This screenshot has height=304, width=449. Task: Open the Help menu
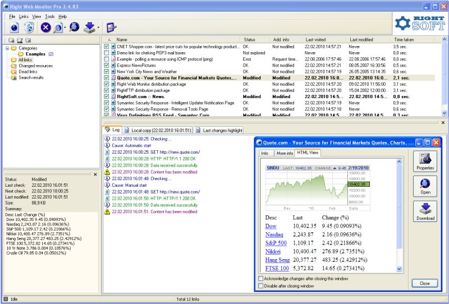[x=62, y=16]
